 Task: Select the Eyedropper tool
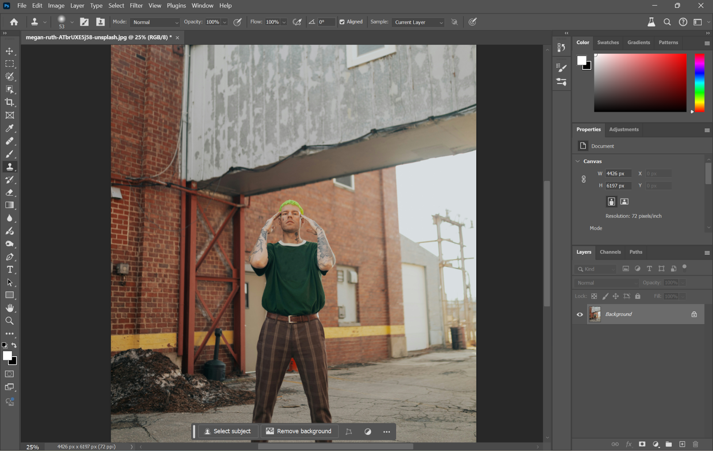click(x=9, y=128)
